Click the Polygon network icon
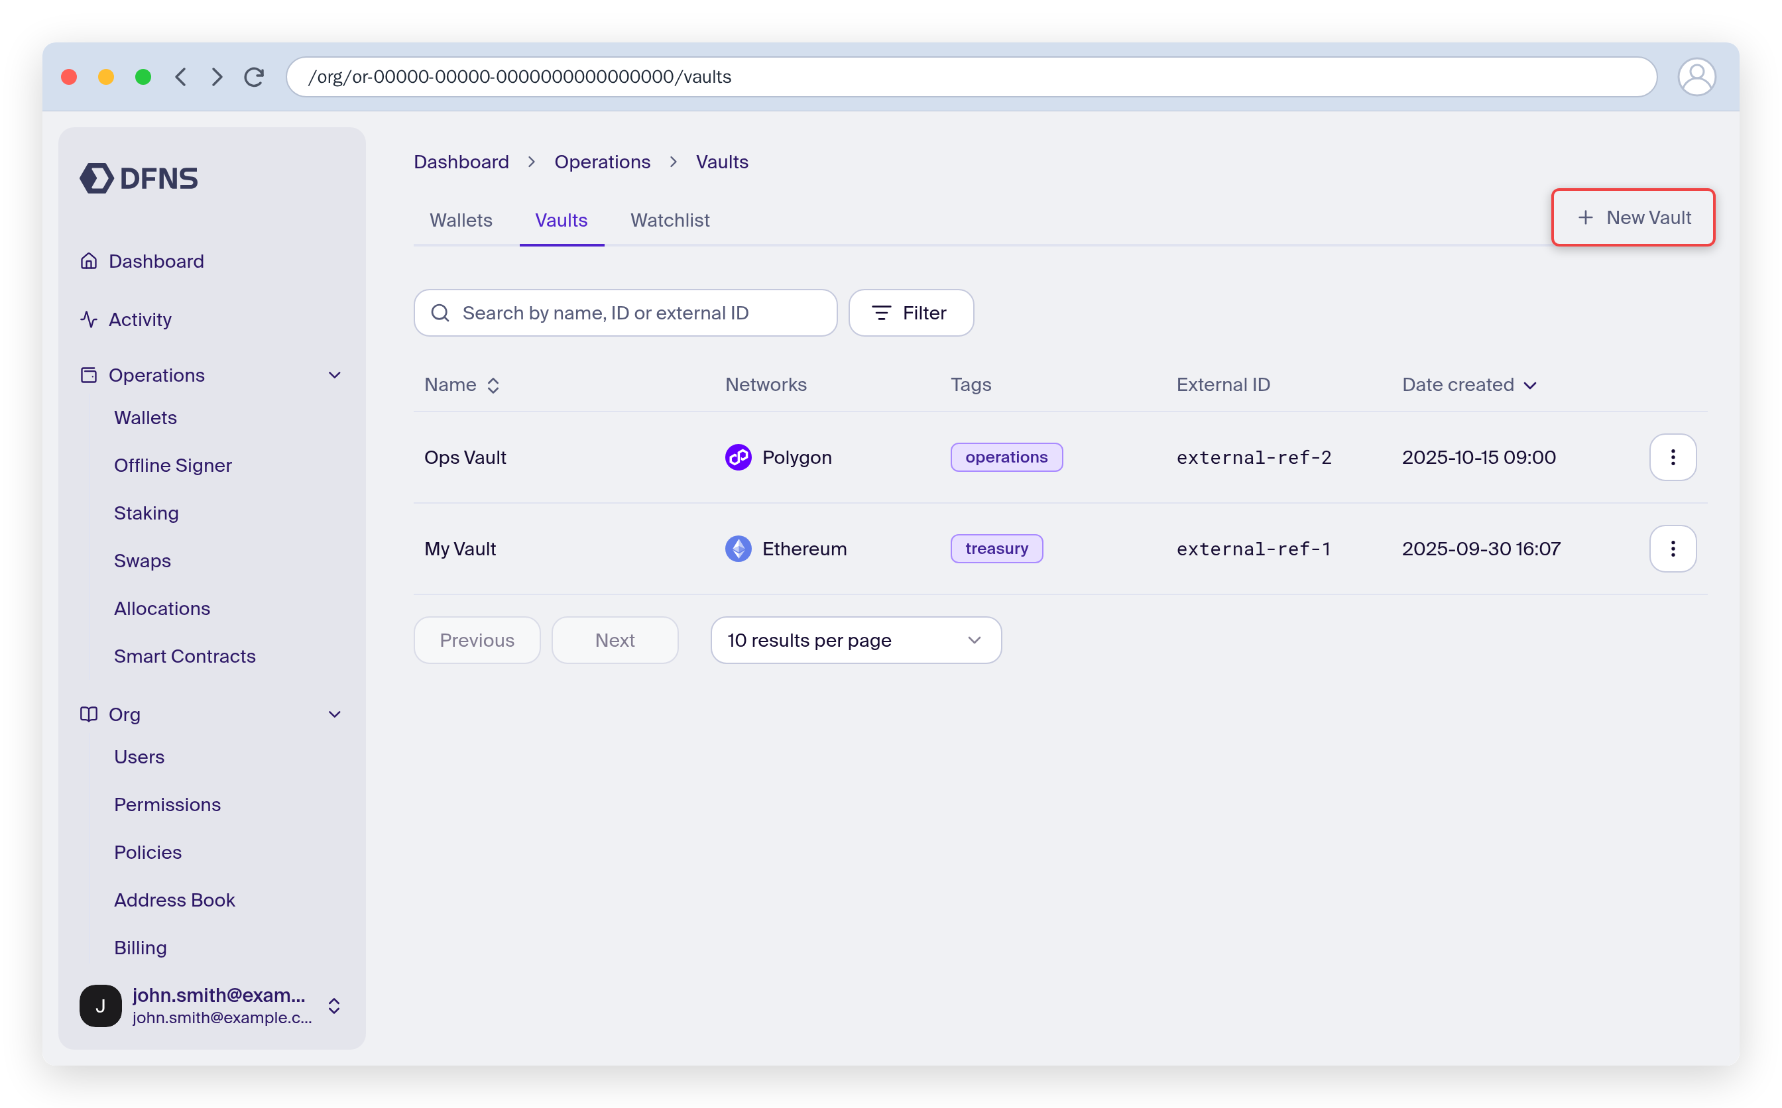Screen dimensions: 1782x1108 click(x=738, y=457)
